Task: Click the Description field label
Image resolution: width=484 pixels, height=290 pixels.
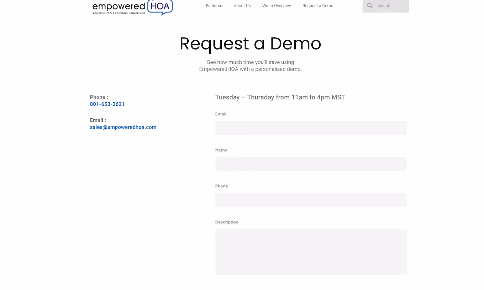Action: point(227,222)
